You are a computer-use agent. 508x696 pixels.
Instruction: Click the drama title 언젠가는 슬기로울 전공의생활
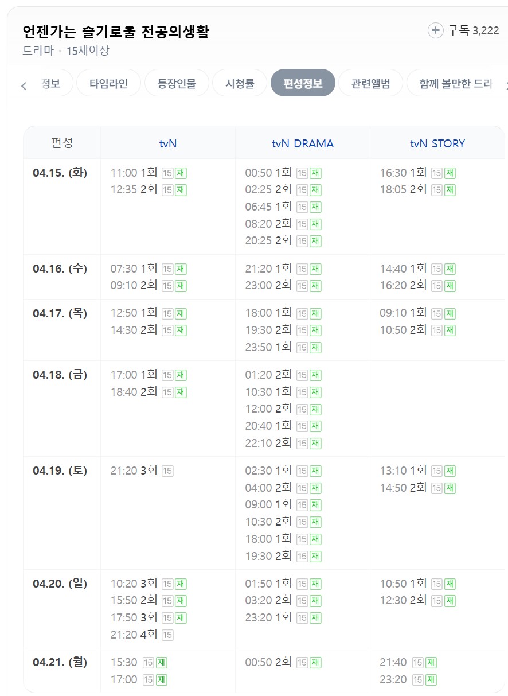tap(116, 32)
